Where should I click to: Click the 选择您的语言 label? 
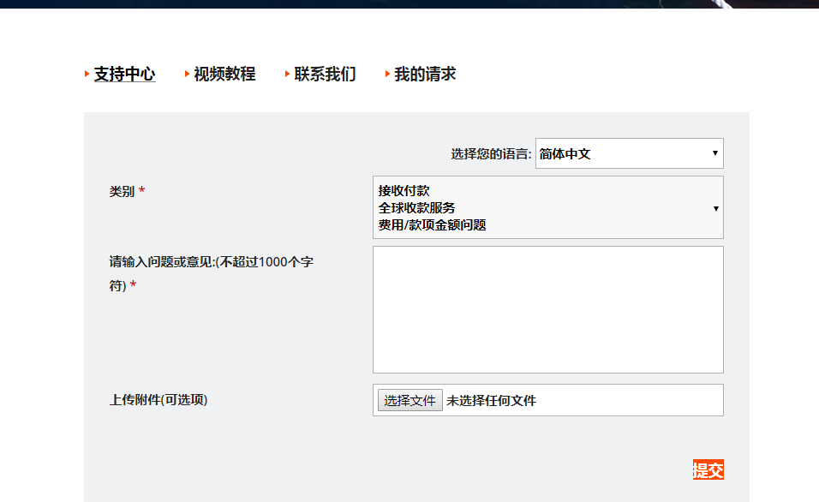point(491,154)
